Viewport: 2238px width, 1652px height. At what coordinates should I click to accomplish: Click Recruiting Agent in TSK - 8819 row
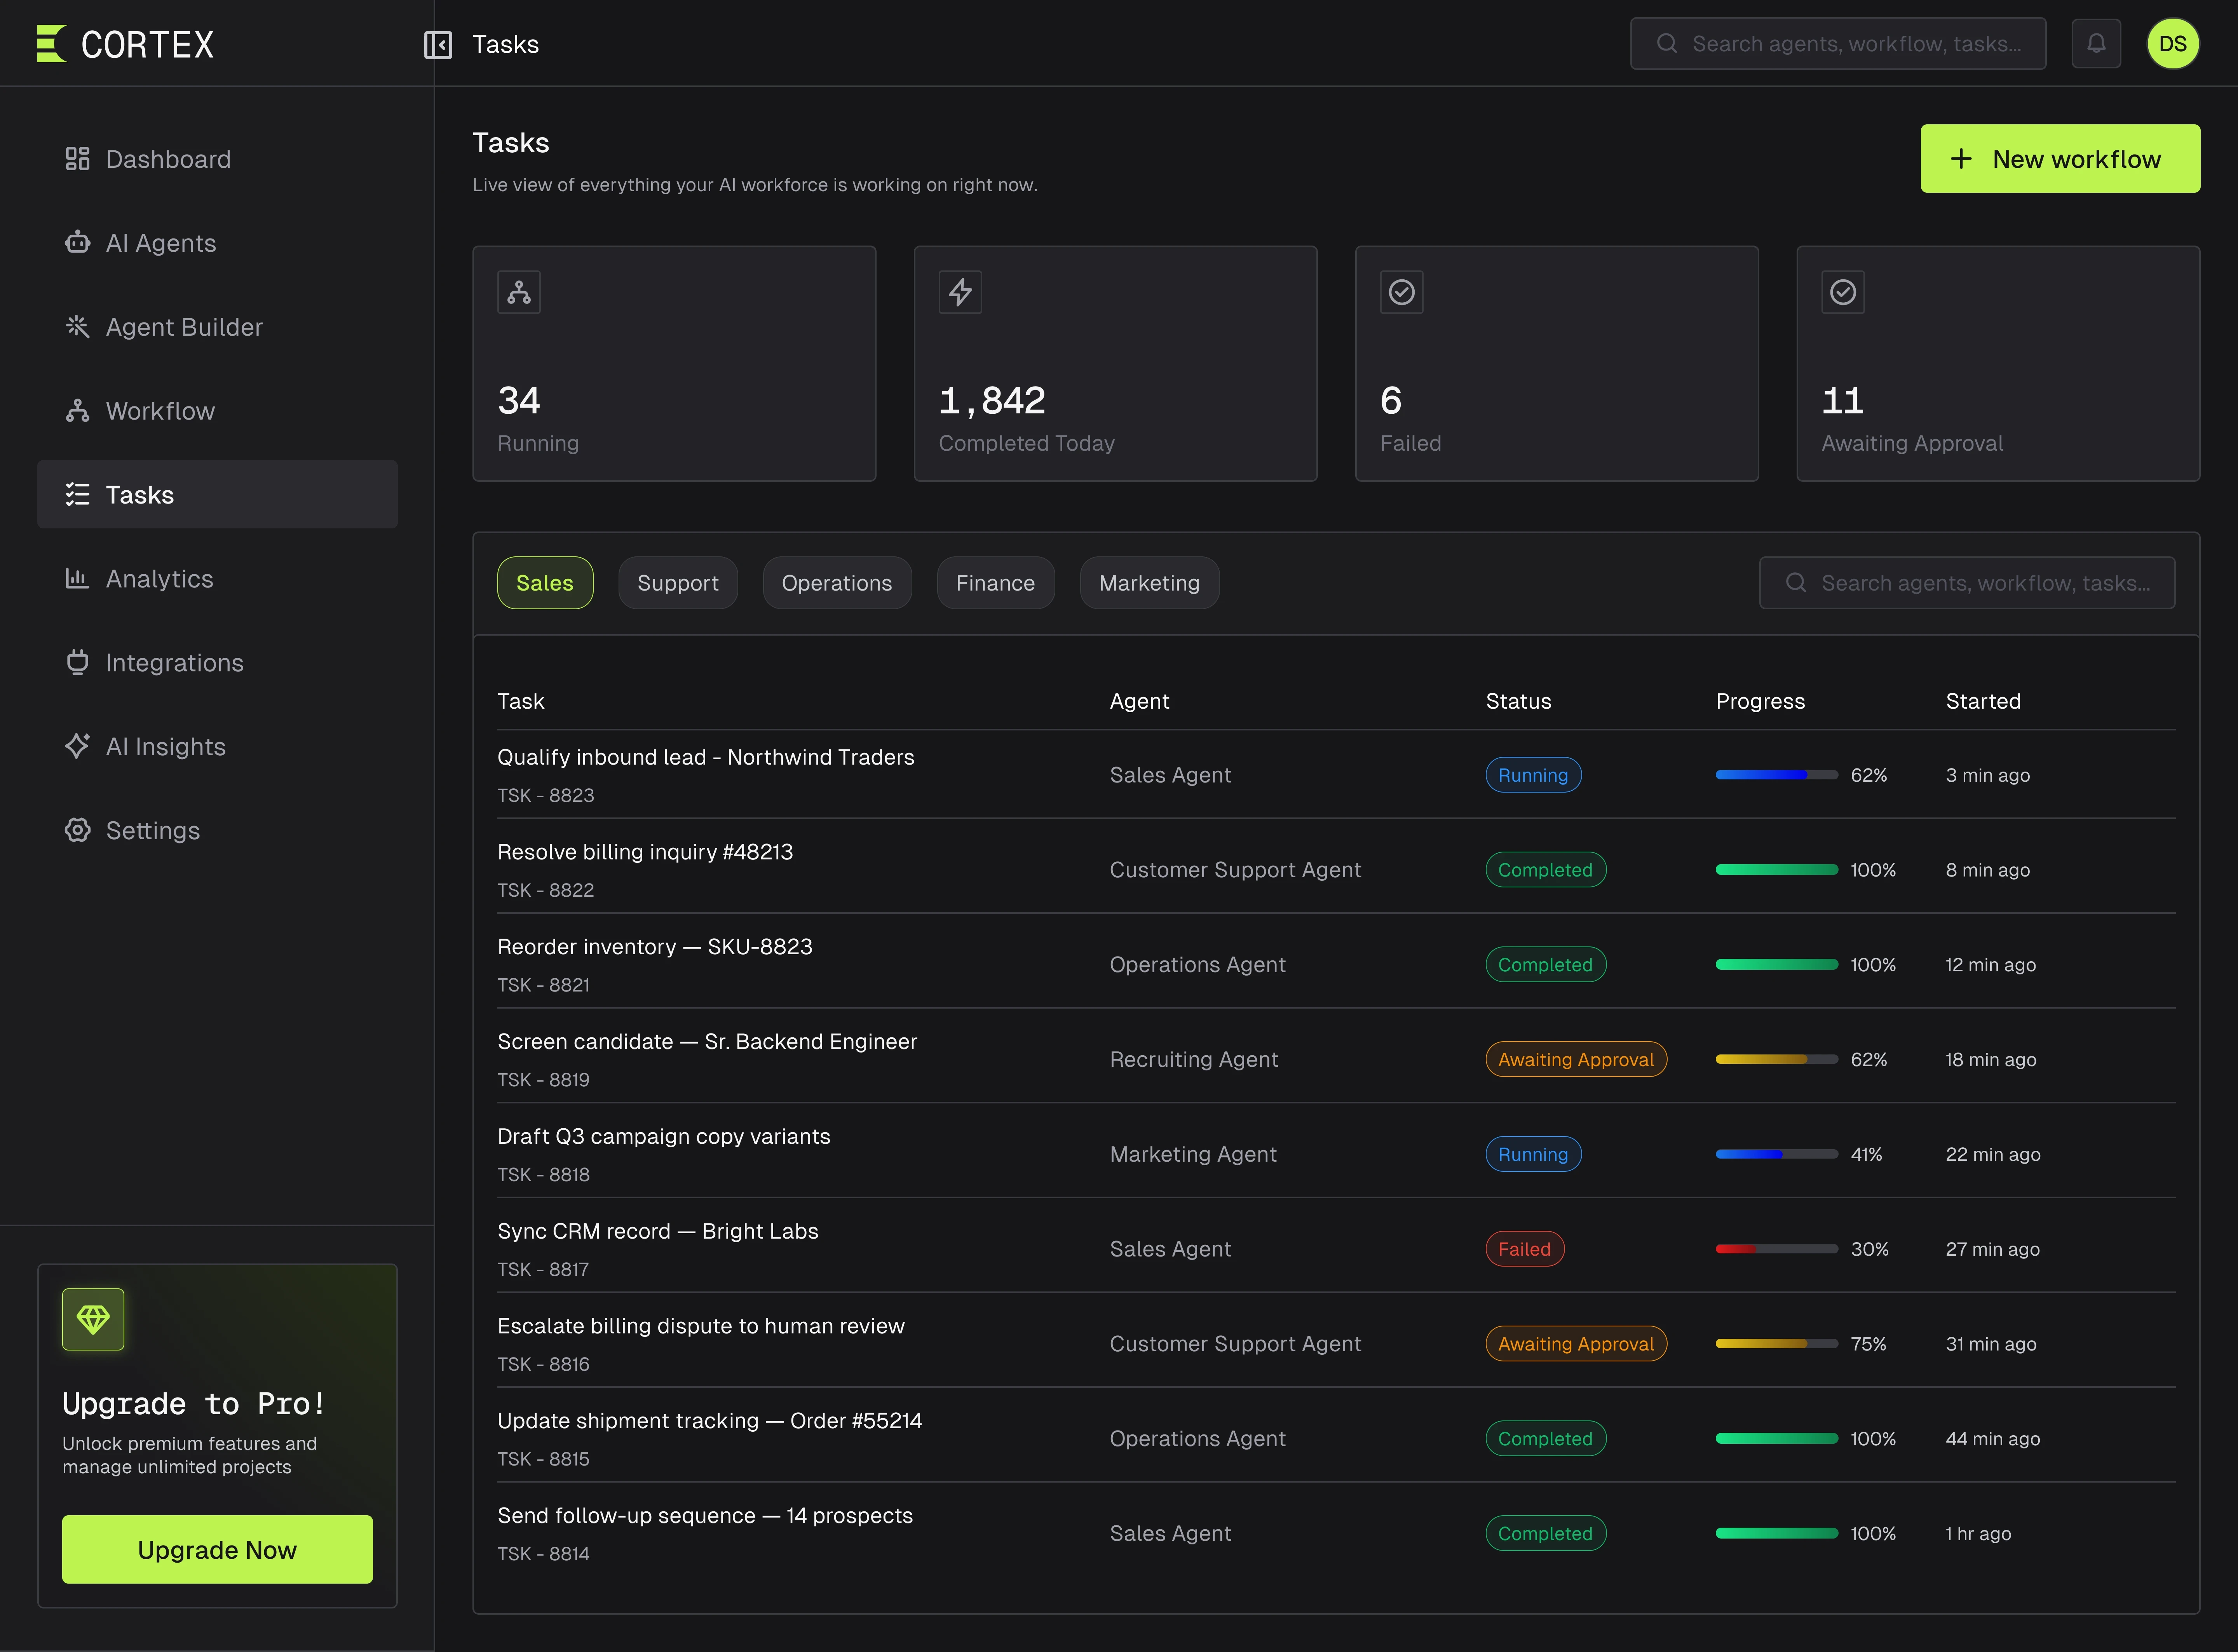click(1194, 1059)
